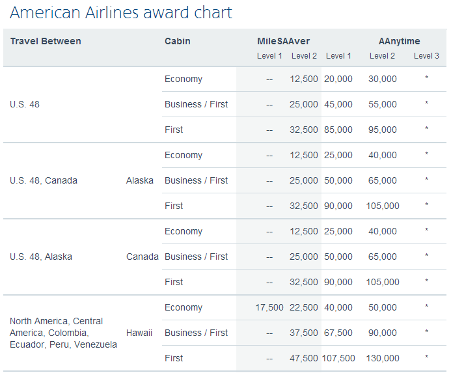Click the 130,000 Hawaii First AAnytime value

coord(382,358)
